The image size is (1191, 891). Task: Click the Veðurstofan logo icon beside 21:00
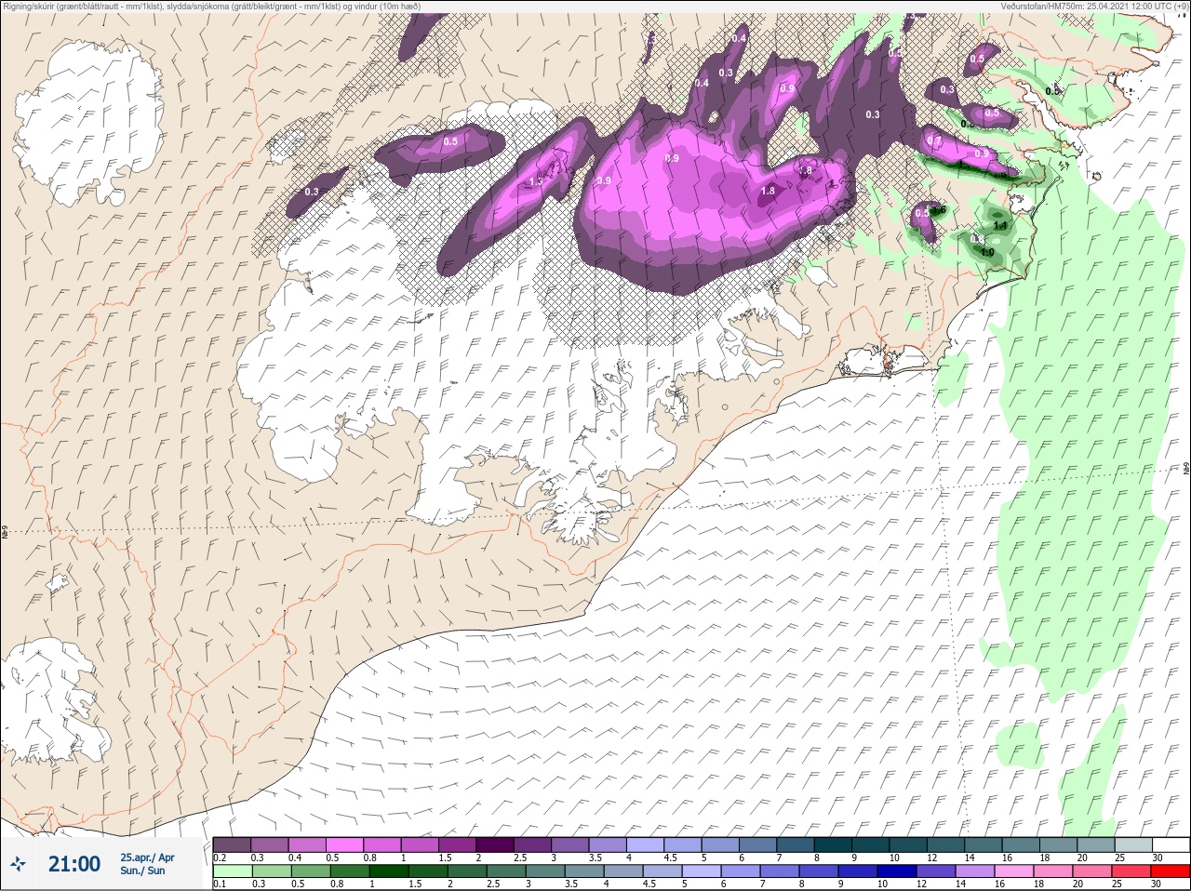pyautogui.click(x=19, y=863)
